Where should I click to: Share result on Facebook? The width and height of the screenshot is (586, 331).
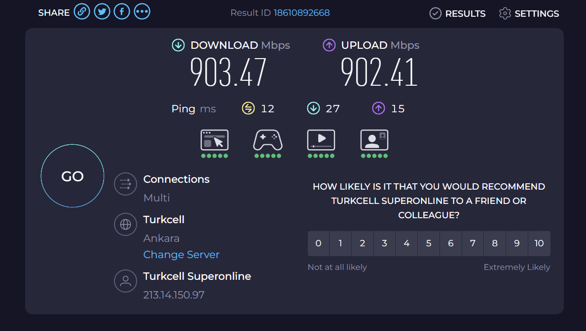pyautogui.click(x=122, y=11)
